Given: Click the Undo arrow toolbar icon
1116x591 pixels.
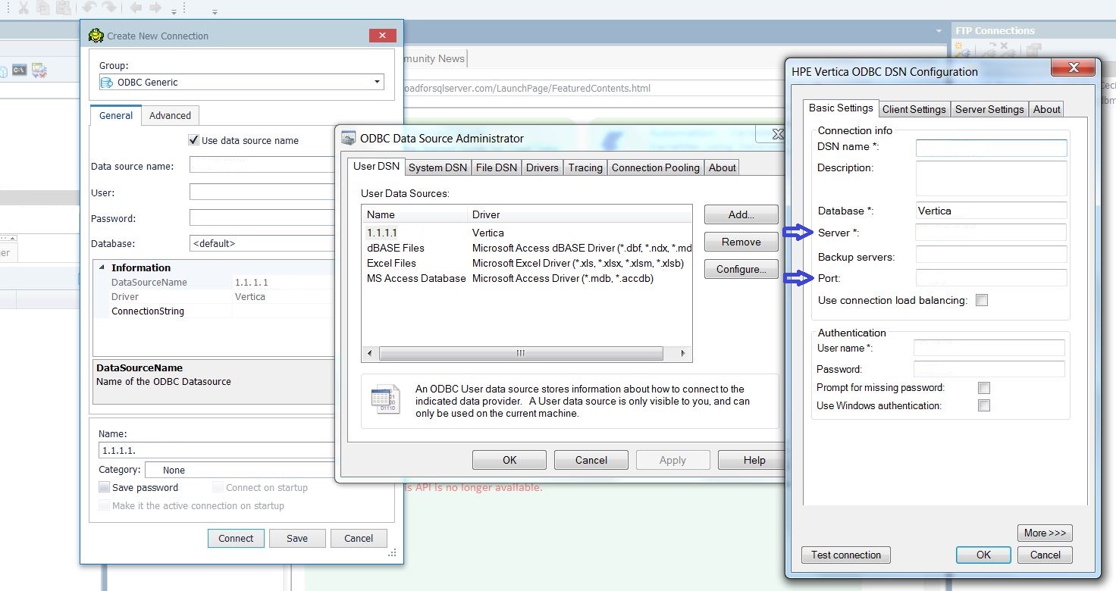Looking at the screenshot, I should pos(89,8).
